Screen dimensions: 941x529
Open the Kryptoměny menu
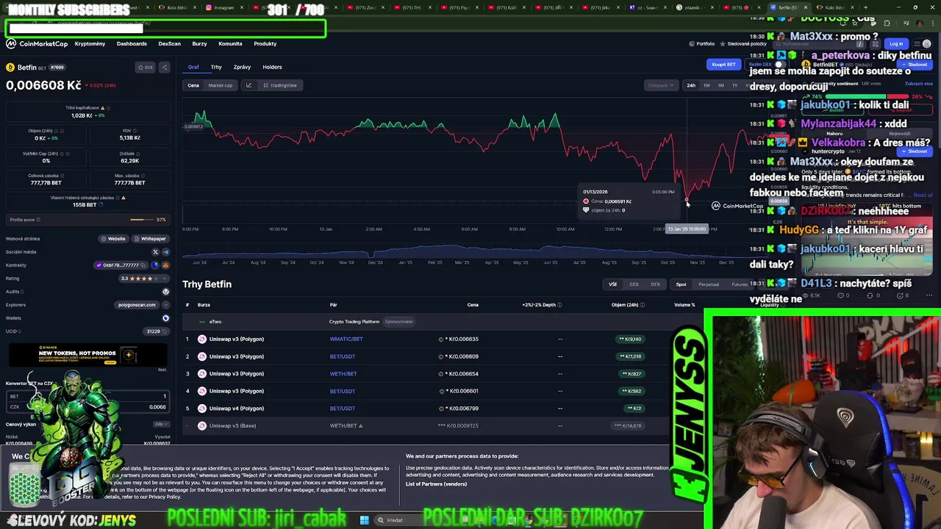pos(90,44)
